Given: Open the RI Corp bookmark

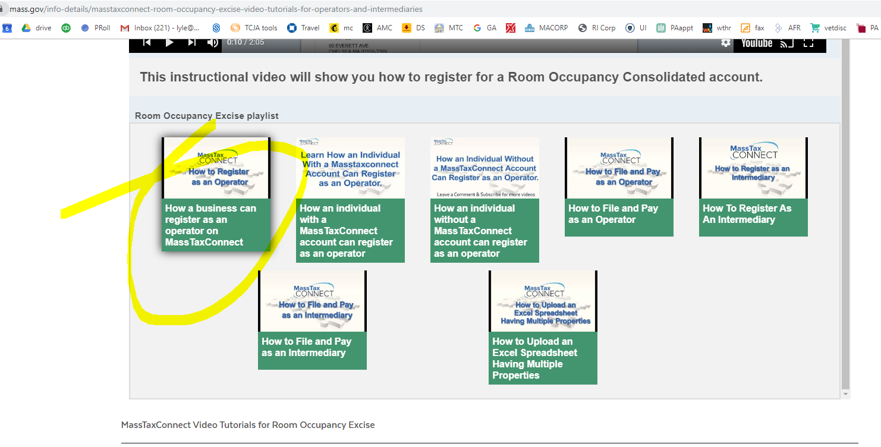Looking at the screenshot, I should [x=597, y=27].
